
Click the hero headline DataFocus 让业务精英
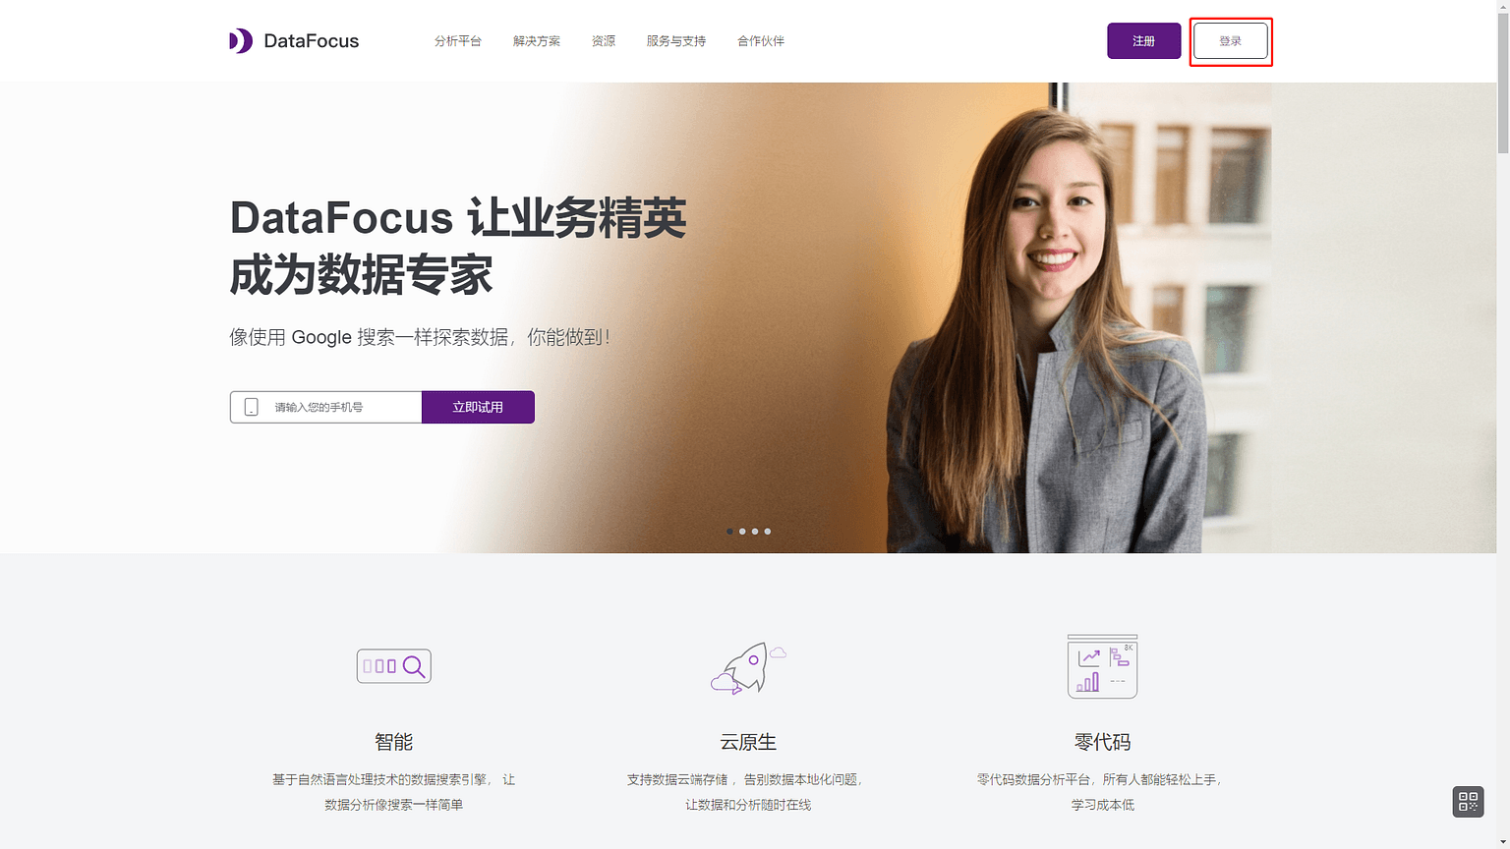pyautogui.click(x=458, y=218)
